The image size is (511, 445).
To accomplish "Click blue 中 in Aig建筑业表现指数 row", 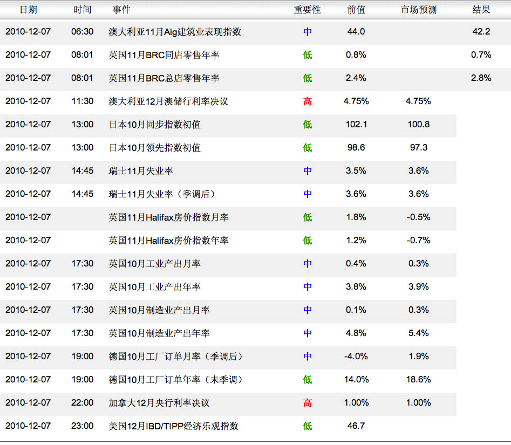I will click(x=308, y=32).
